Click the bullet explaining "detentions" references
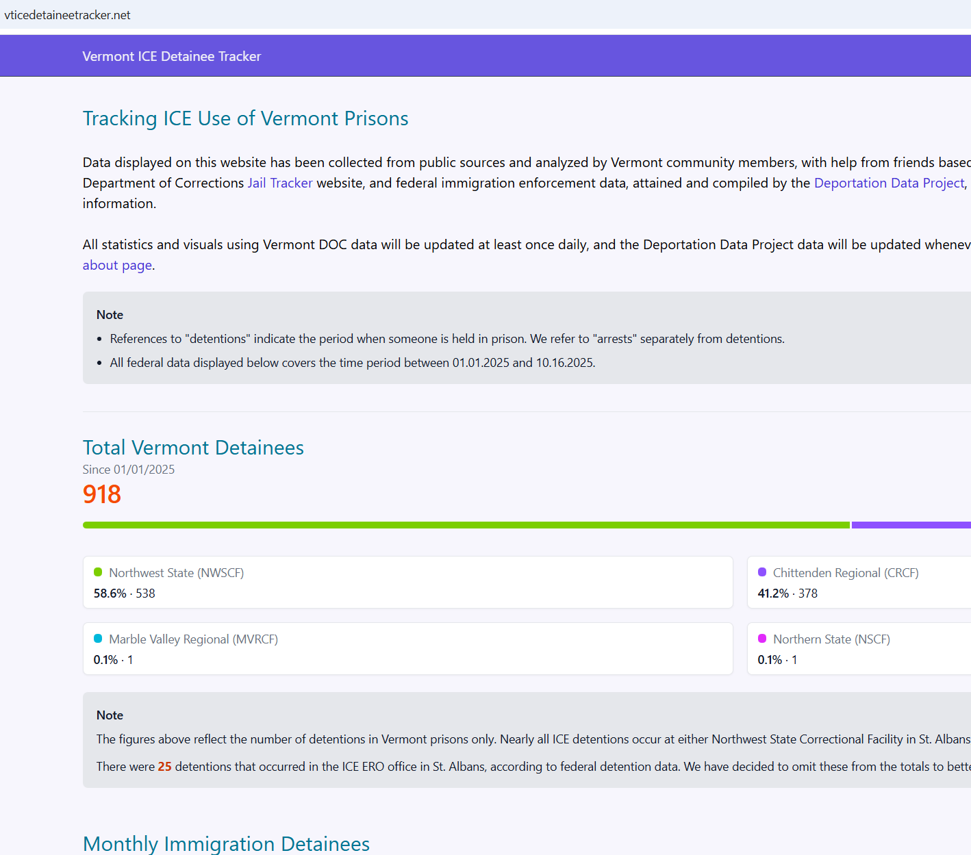 click(447, 339)
